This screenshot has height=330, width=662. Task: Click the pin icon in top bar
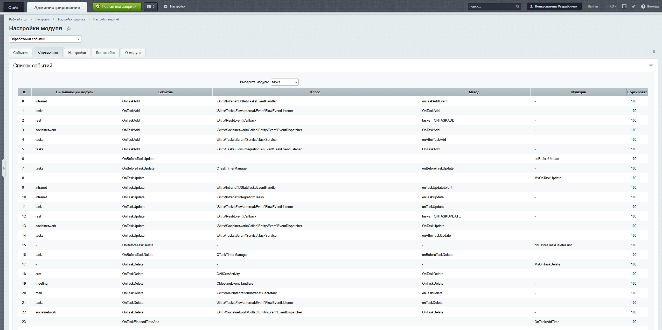[634, 6]
